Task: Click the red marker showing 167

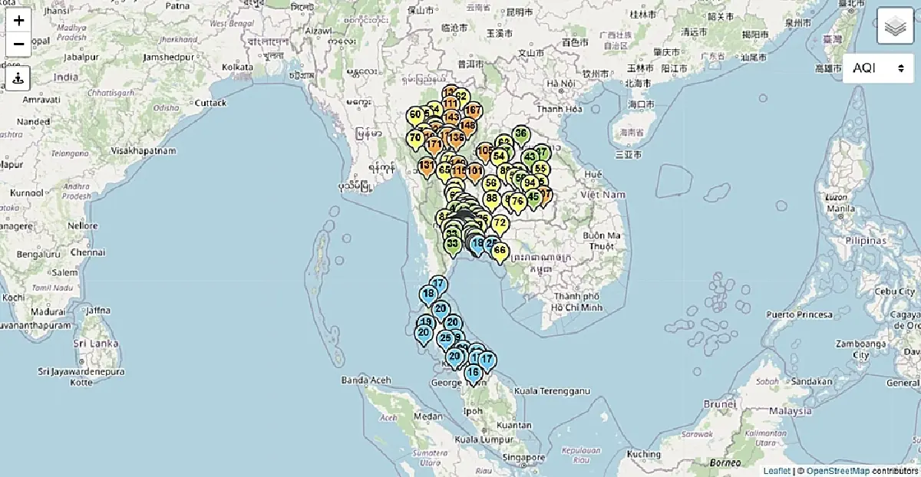Action: [473, 111]
